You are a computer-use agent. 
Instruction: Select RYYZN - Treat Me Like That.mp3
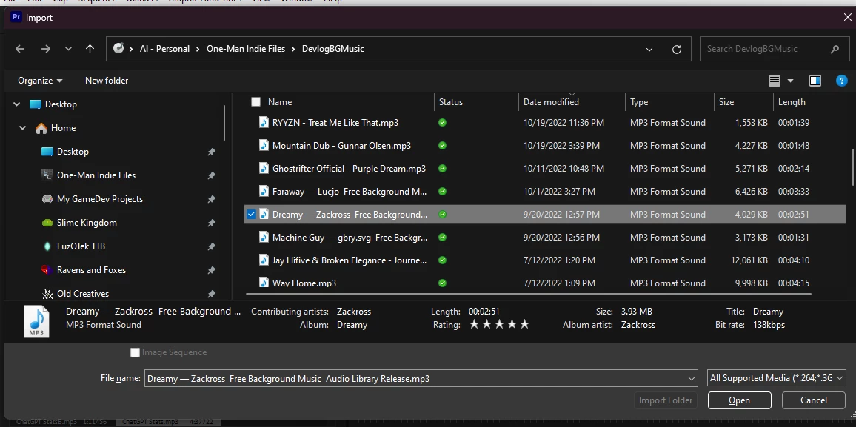[x=335, y=123]
